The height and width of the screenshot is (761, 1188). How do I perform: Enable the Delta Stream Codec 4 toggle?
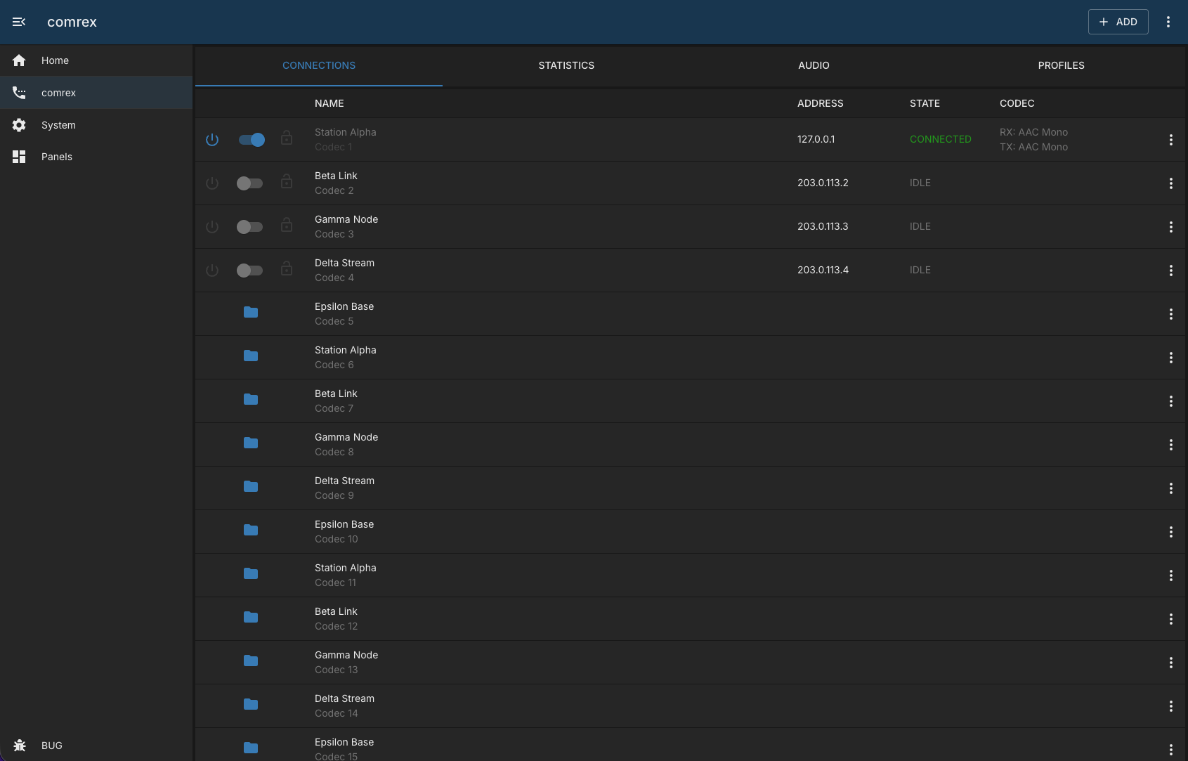[249, 271]
